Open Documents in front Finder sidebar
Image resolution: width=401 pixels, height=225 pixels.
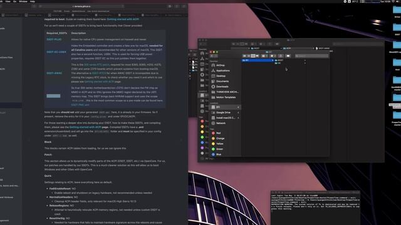(222, 81)
